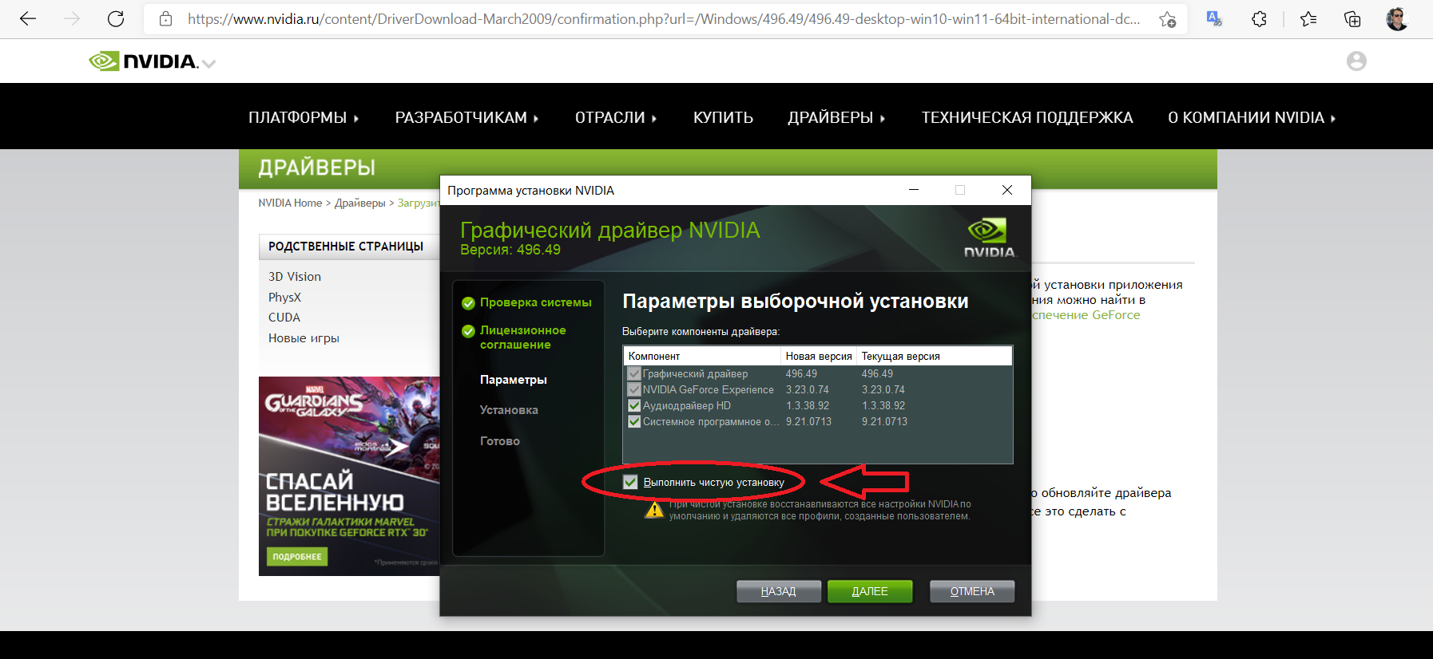Image resolution: width=1433 pixels, height=659 pixels.
Task: Go back using the browser back arrow
Action: [28, 18]
